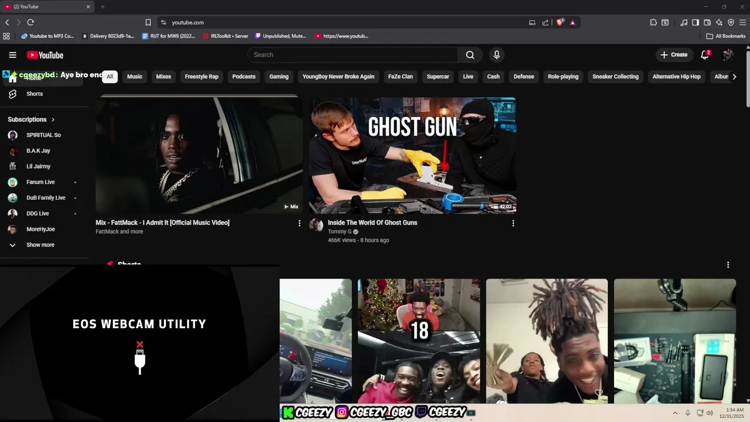Screen dimensions: 750x422
Task: Open Brave Wallet icon
Action: coord(707,22)
